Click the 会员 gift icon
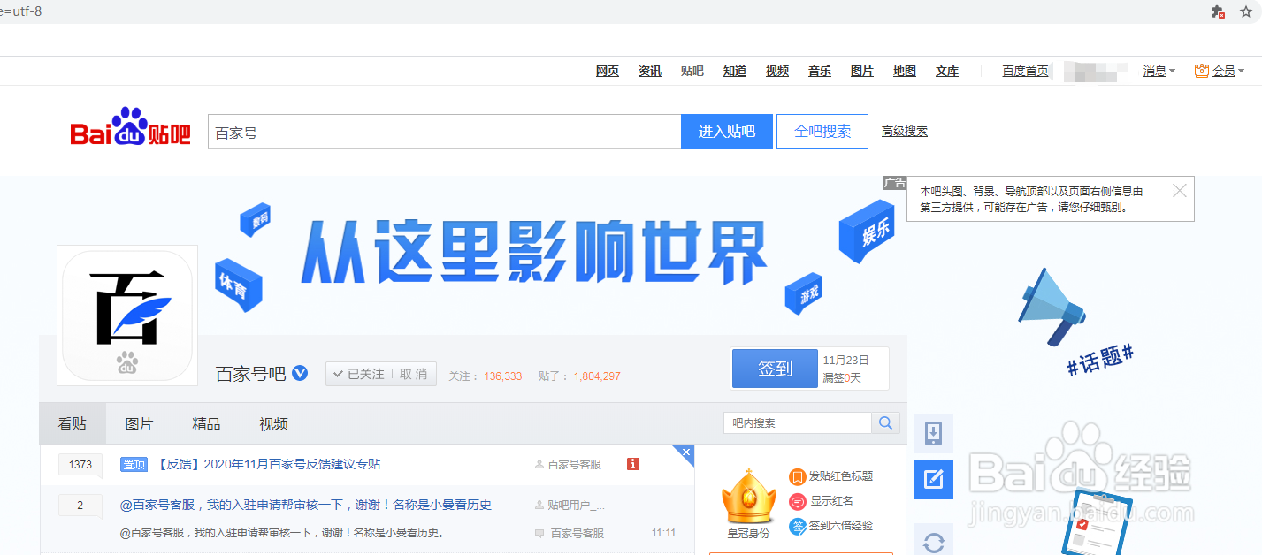 tap(1201, 70)
